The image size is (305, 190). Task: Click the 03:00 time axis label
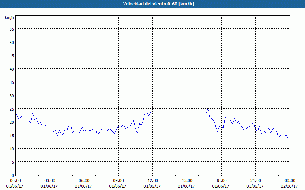(50, 181)
